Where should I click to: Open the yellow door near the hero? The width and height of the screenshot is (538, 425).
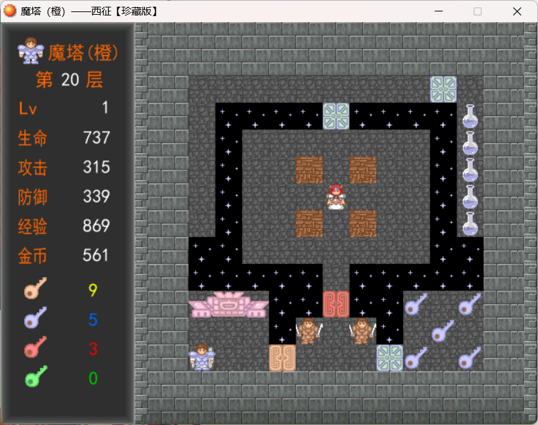282,358
